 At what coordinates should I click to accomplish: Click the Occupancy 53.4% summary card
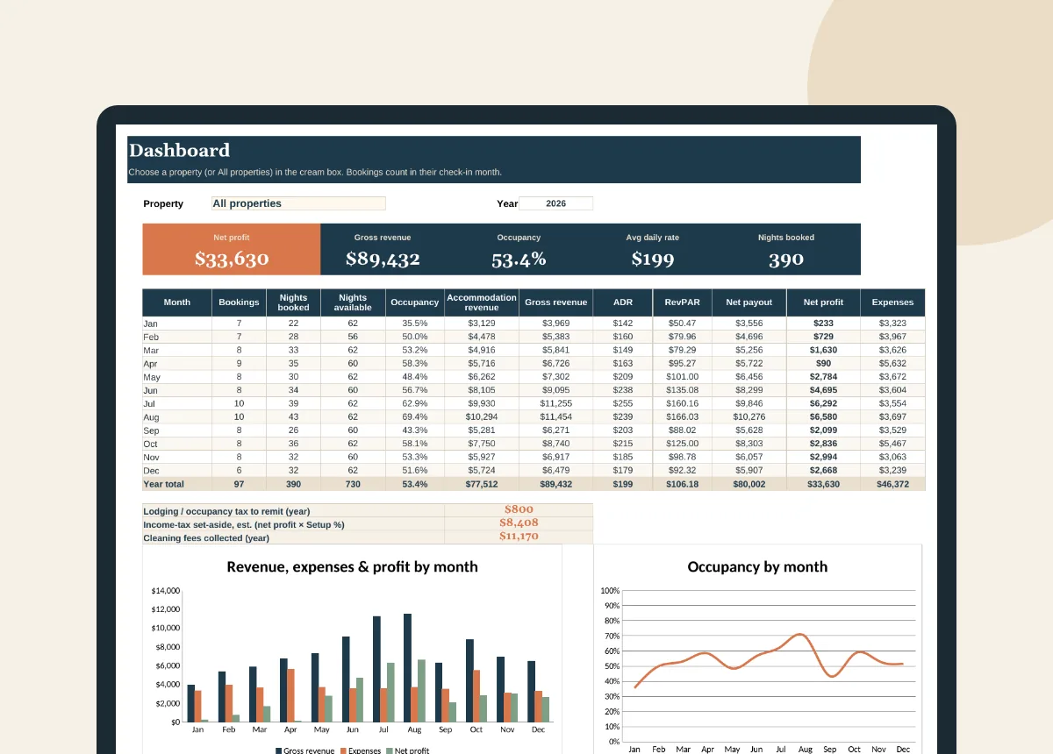[519, 250]
